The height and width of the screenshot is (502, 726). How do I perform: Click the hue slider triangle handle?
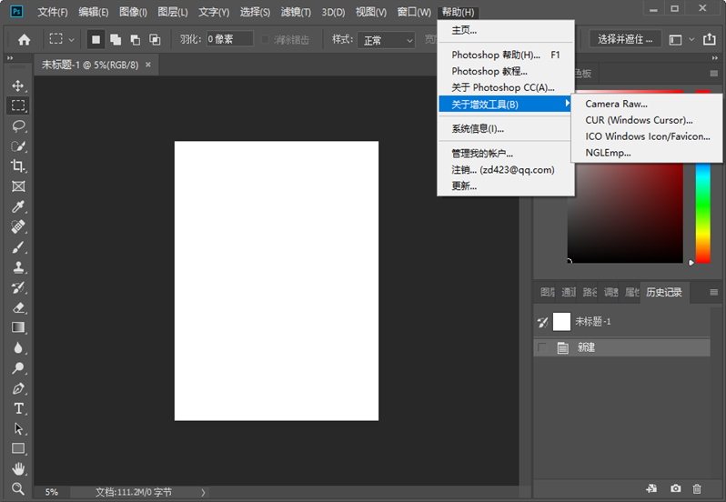click(x=691, y=263)
